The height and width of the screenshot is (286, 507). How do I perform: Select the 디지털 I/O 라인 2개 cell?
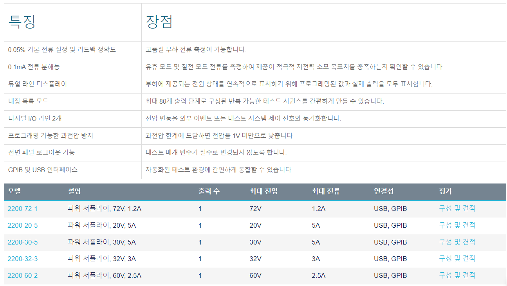73,119
